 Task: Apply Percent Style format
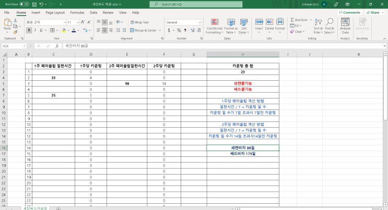tap(179, 30)
